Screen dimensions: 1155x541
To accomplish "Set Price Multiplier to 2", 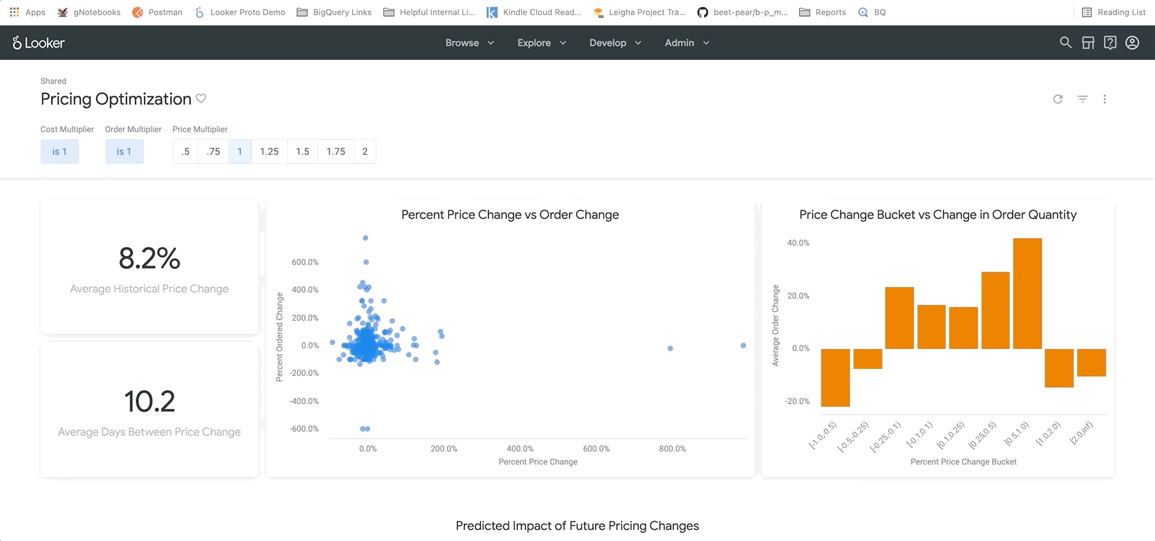I will click(x=365, y=151).
